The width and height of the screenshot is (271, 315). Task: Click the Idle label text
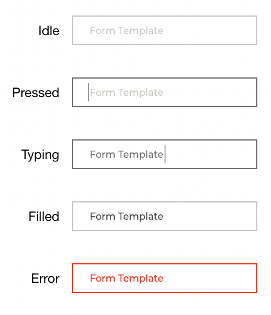[x=49, y=31]
